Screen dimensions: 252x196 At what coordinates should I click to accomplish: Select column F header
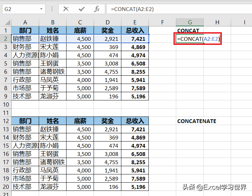[x=162, y=22]
